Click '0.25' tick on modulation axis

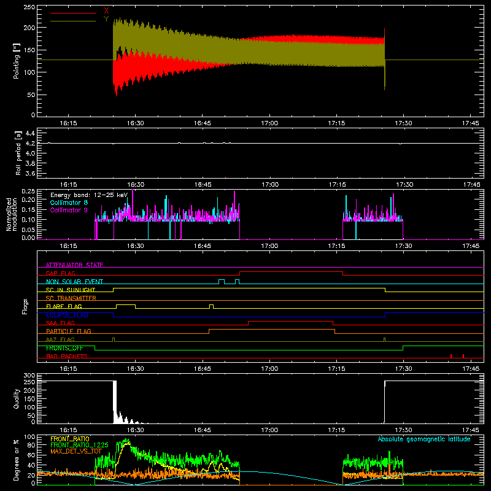[28, 191]
